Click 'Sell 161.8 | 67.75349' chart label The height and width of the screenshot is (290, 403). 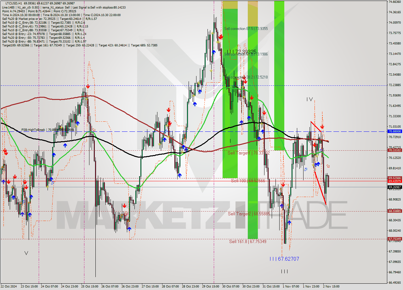[x=248, y=241]
